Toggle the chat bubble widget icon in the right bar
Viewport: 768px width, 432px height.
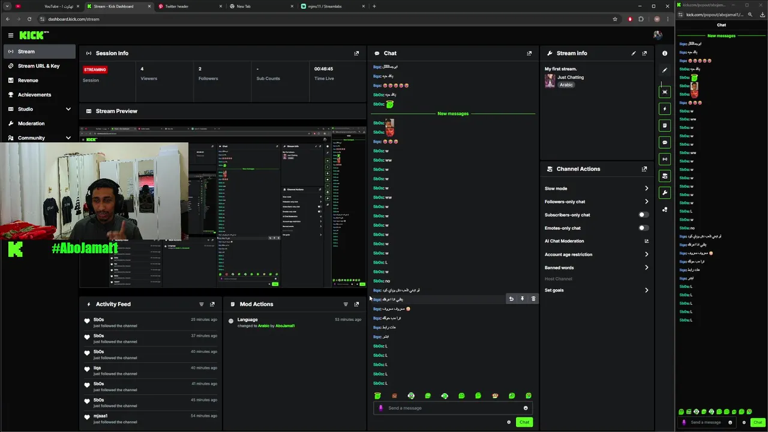pos(665,143)
